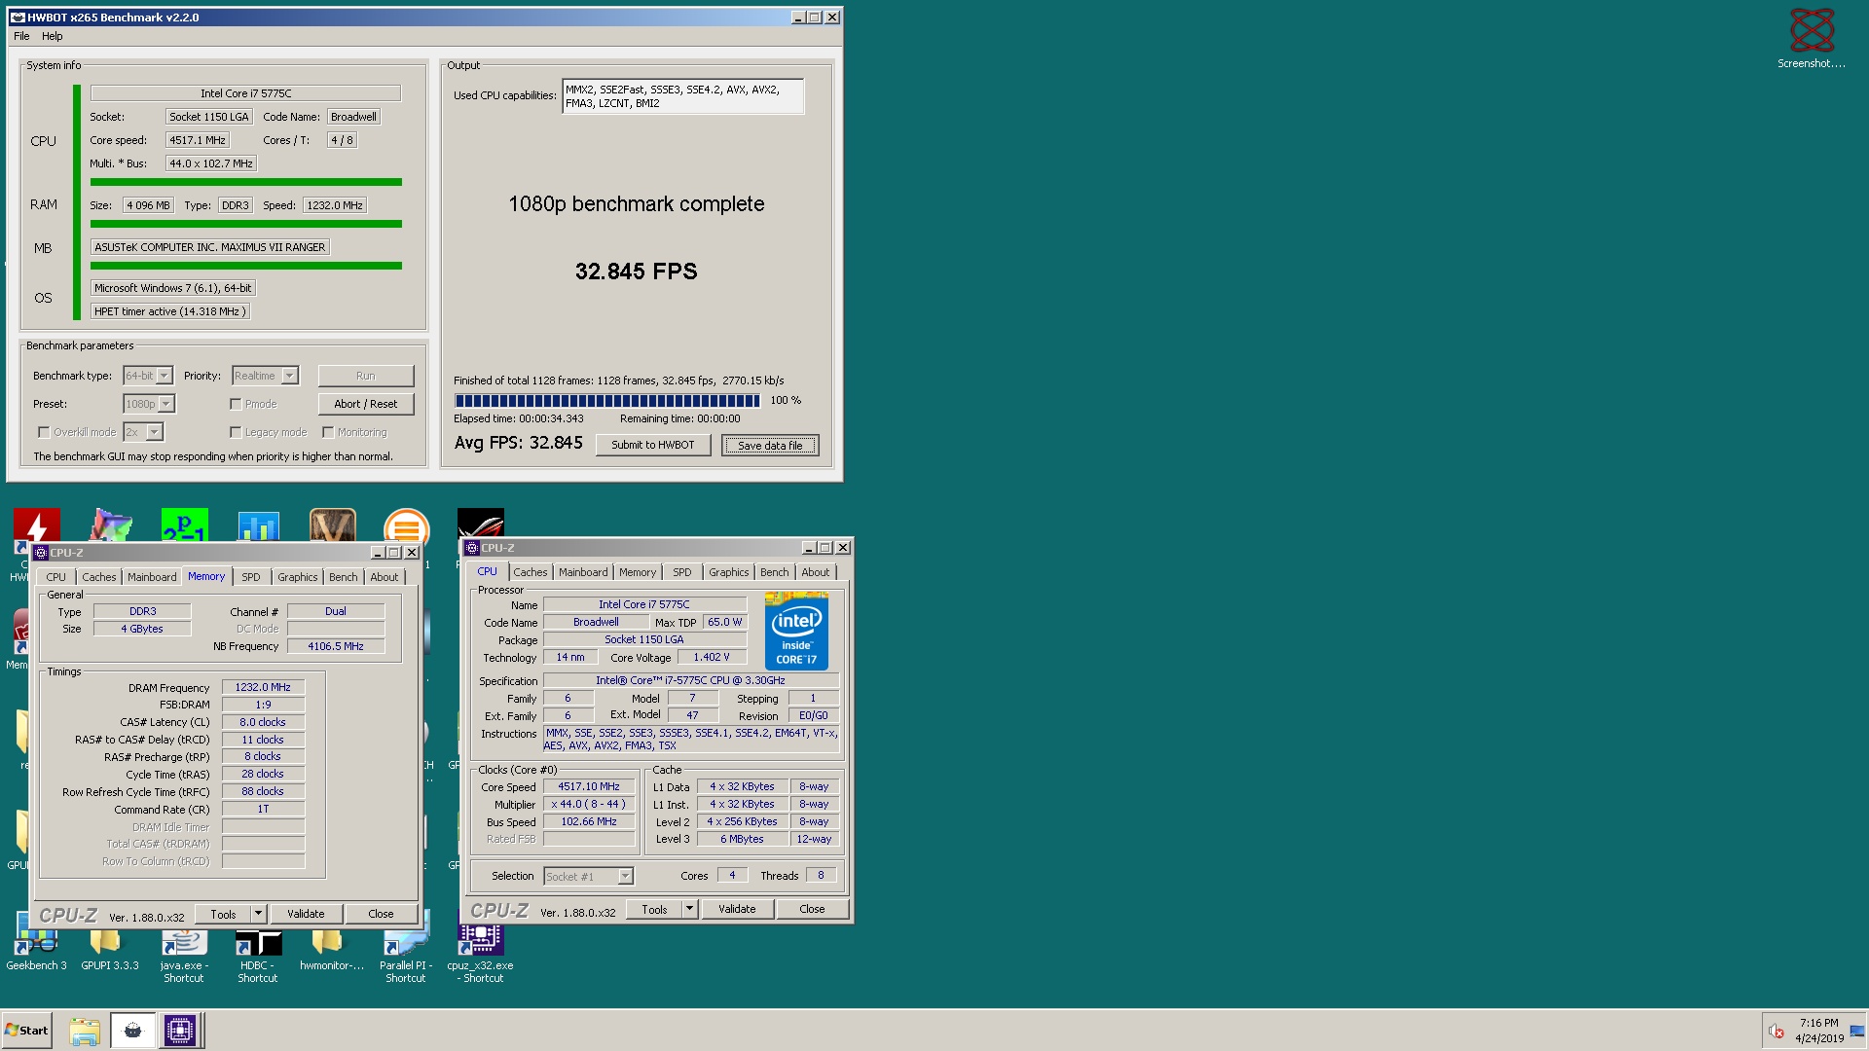The width and height of the screenshot is (1869, 1051).
Task: Open the display tray icon near clock
Action: tap(1856, 1032)
